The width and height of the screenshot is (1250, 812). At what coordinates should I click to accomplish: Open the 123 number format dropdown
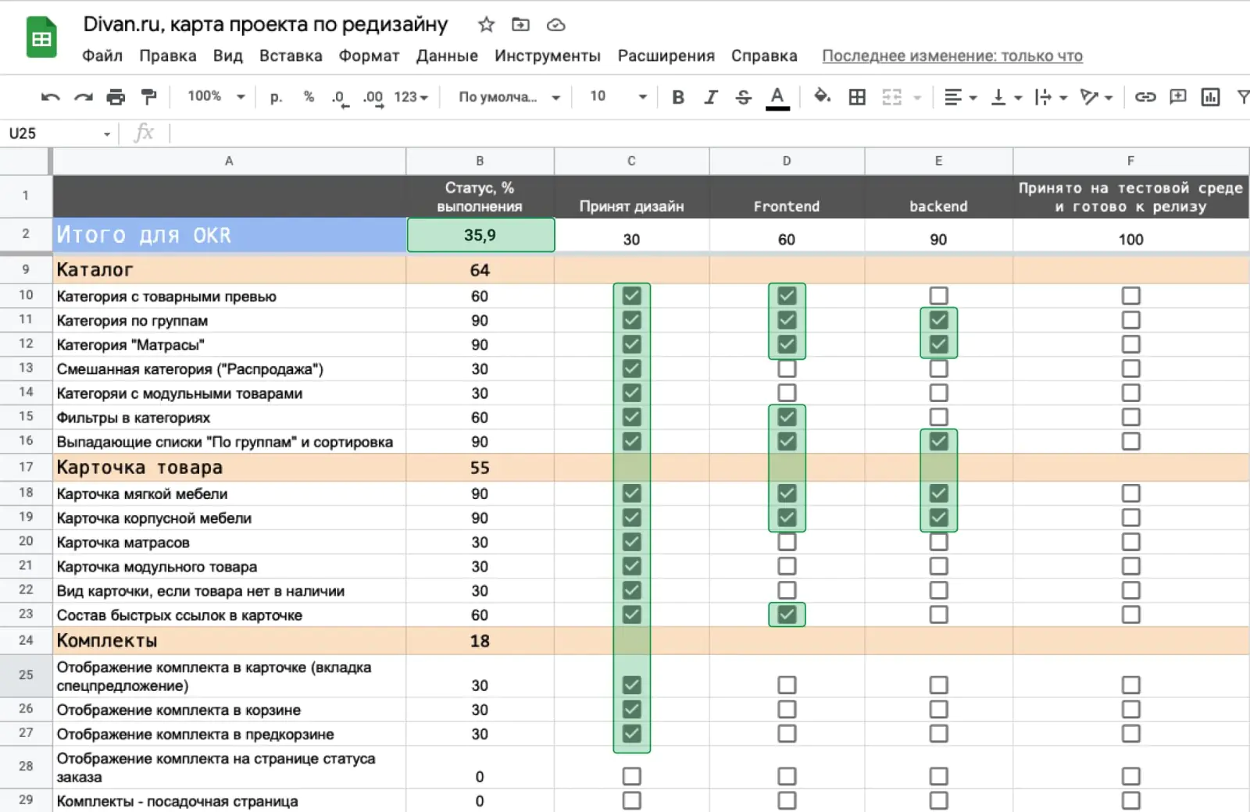click(x=411, y=97)
